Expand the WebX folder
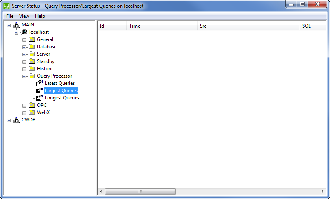This screenshot has width=330, height=199. click(x=24, y=113)
